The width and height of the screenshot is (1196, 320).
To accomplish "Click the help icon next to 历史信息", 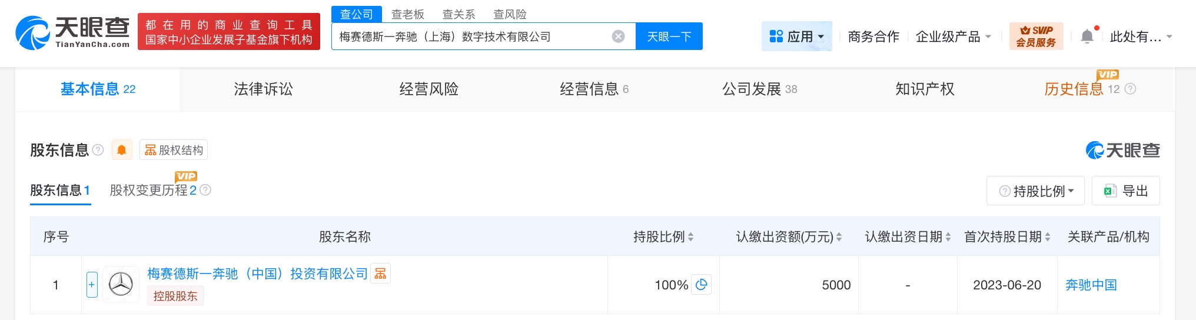I will 1130,89.
